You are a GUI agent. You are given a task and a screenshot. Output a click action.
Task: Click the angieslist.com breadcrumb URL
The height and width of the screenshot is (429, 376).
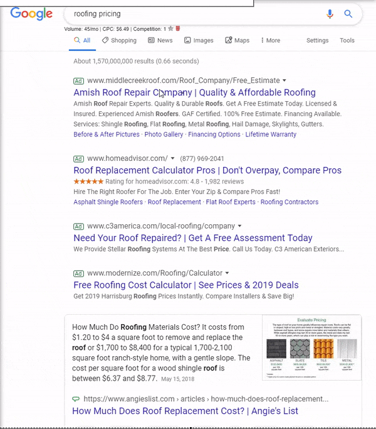[x=206, y=399]
